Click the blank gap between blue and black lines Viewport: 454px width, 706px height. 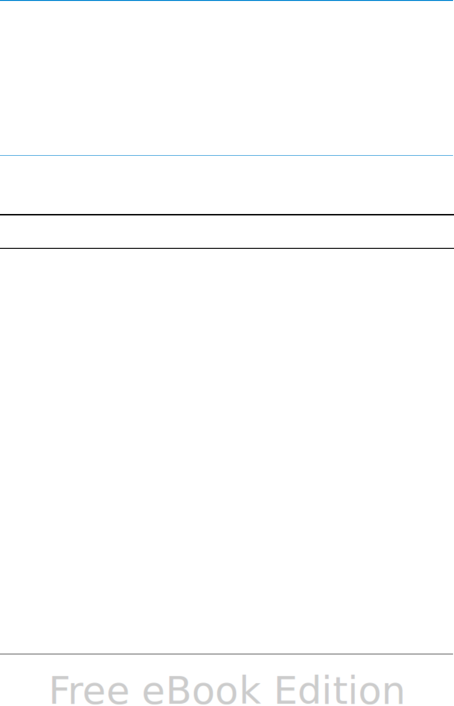click(227, 185)
